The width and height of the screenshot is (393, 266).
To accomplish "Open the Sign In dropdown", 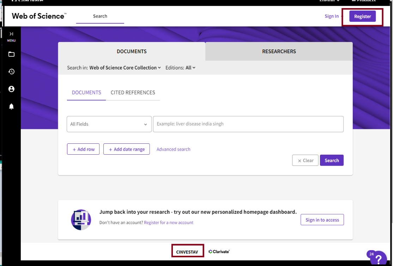I will [x=334, y=16].
